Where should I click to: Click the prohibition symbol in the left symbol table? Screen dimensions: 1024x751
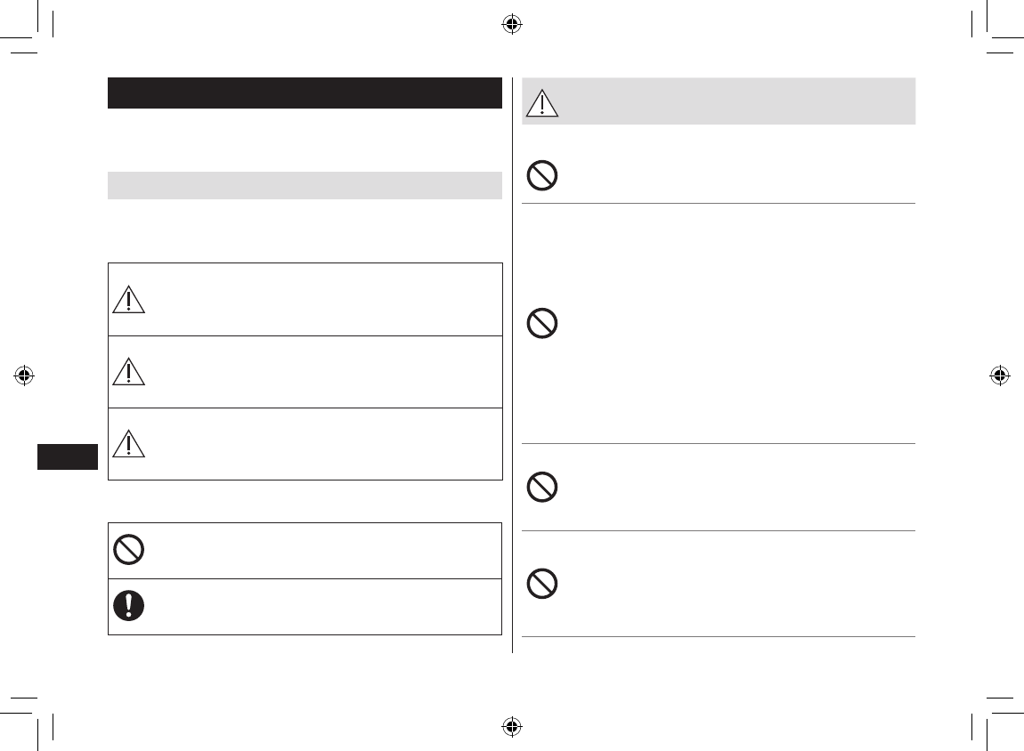(129, 551)
